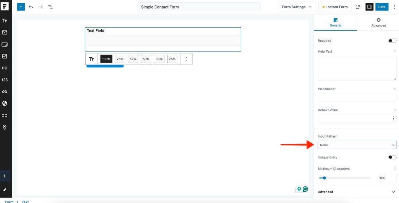Image resolution: width=399 pixels, height=203 pixels.
Task: Open block options three-dot menu in the toolbar
Action: (x=186, y=59)
